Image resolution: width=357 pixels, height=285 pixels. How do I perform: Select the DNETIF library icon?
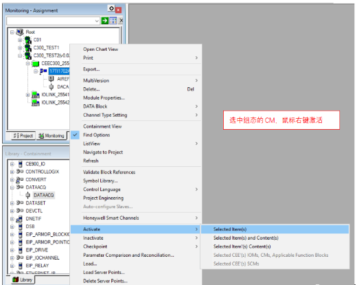[19, 219]
